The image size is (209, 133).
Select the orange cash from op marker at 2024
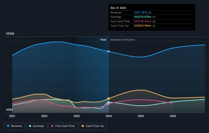click(108, 98)
